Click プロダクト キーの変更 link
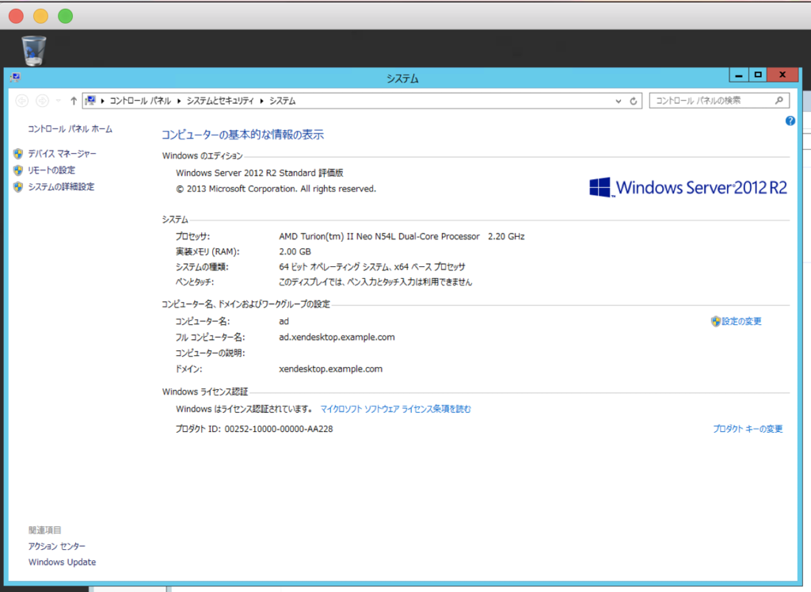Screen dimensions: 811x592 tap(748, 429)
